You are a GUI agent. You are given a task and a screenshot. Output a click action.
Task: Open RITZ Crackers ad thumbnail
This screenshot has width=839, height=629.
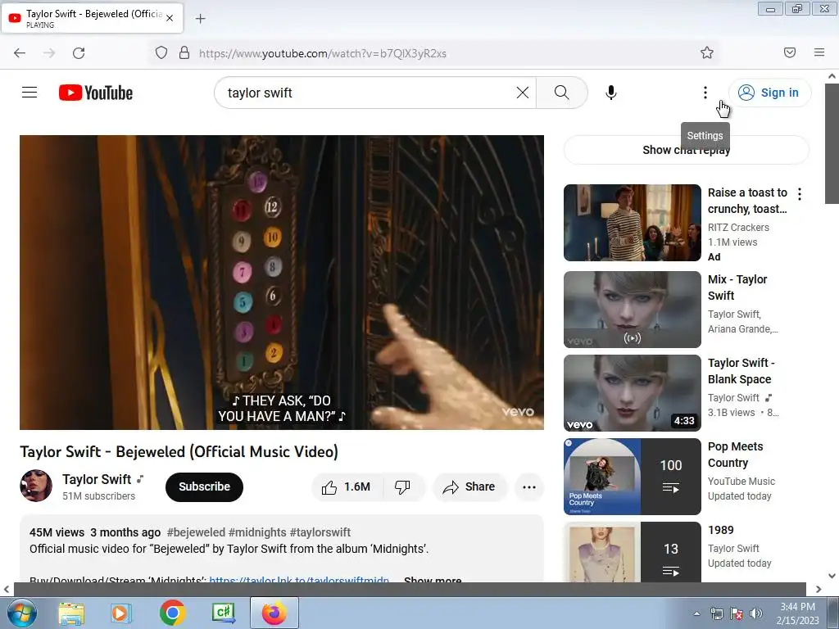point(632,223)
